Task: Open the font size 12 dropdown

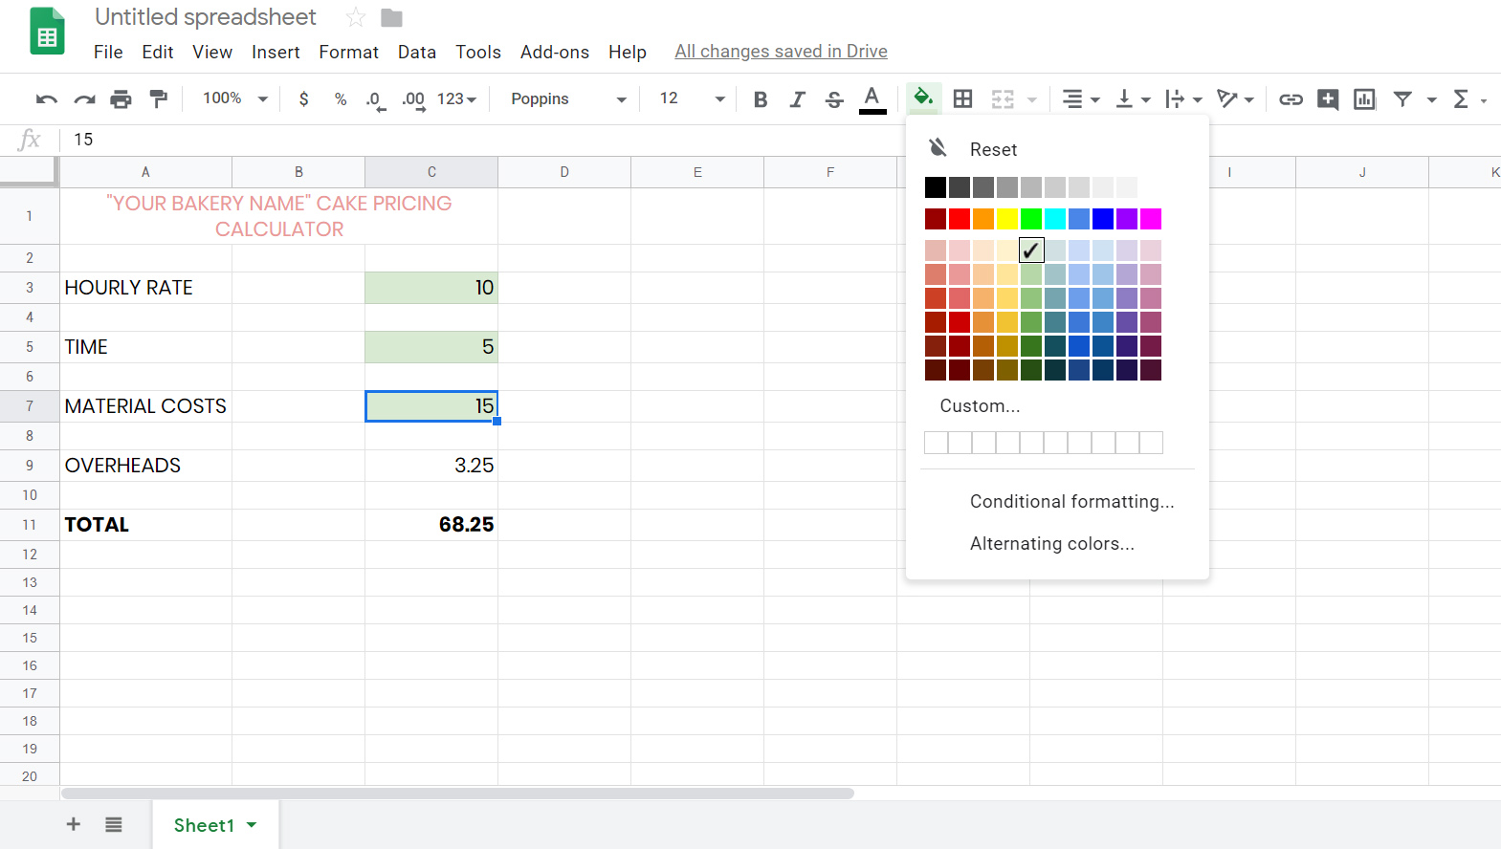Action: point(693,99)
